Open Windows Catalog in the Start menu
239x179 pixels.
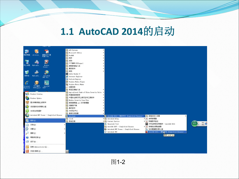pos(45,94)
